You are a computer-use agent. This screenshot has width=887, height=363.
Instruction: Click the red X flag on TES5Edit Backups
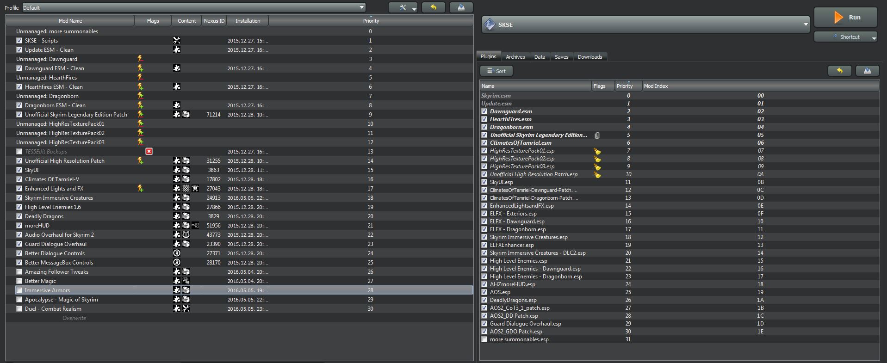149,151
